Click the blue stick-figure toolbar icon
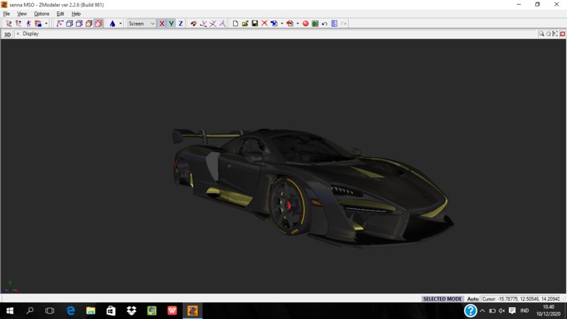567x319 pixels. tap(28, 23)
